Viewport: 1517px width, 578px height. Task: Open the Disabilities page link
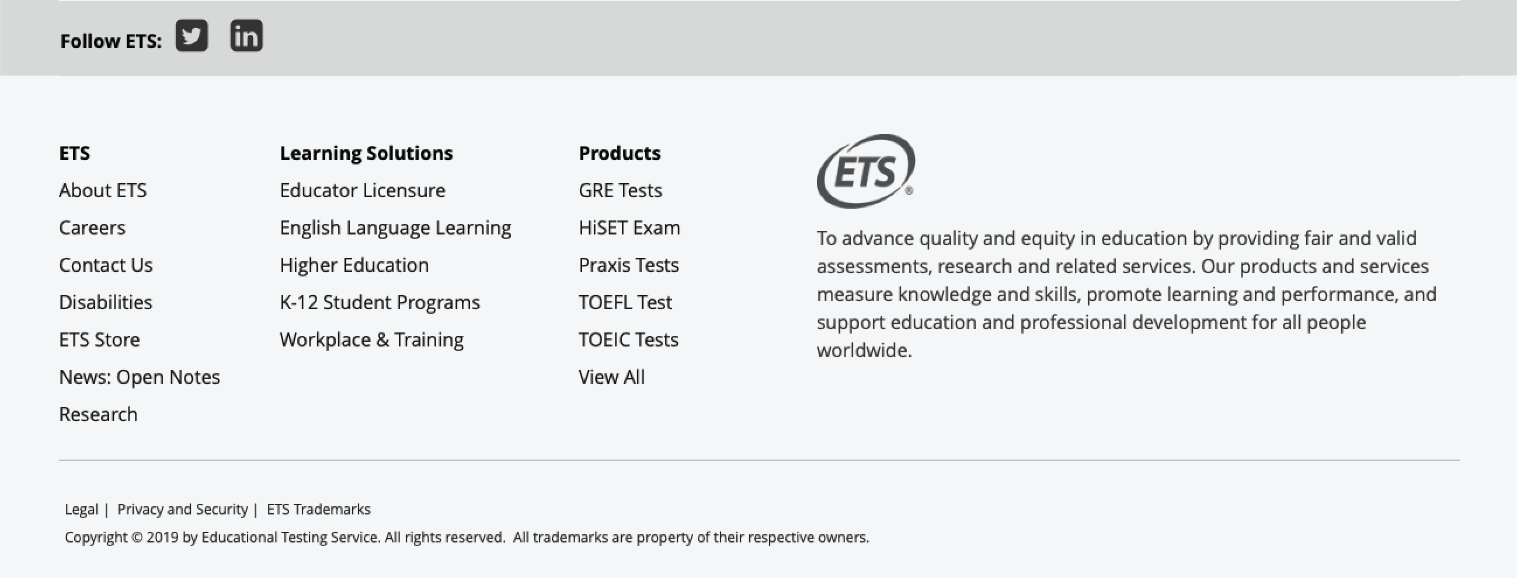(x=106, y=302)
